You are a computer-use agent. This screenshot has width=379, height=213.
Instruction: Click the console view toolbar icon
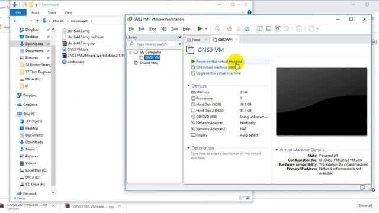[x=298, y=29]
